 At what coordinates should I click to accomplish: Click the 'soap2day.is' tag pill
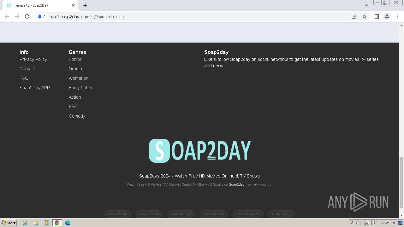tap(248, 214)
